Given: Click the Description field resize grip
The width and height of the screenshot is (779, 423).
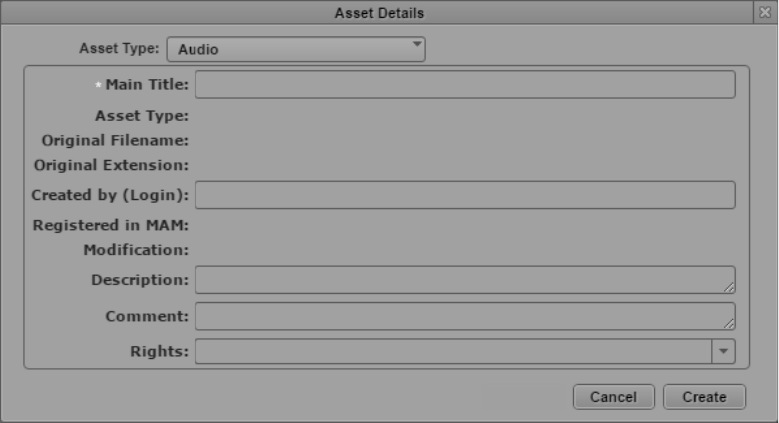Looking at the screenshot, I should point(729,287).
